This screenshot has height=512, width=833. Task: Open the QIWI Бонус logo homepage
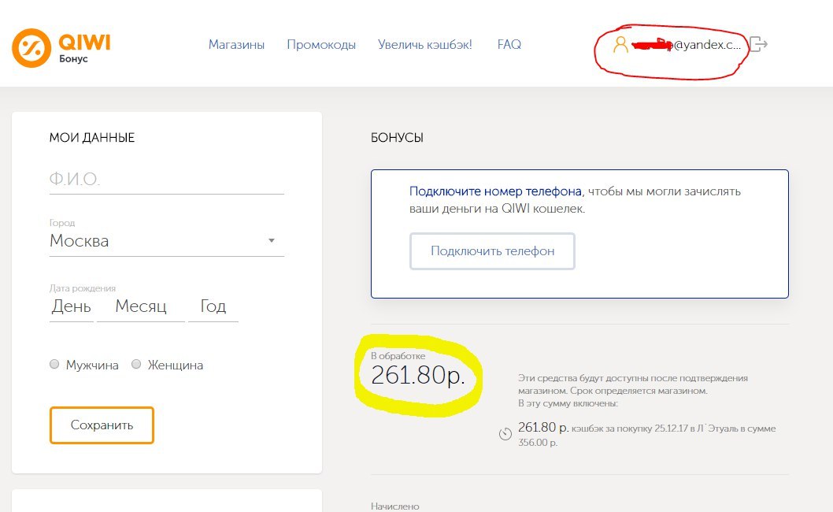pyautogui.click(x=61, y=48)
